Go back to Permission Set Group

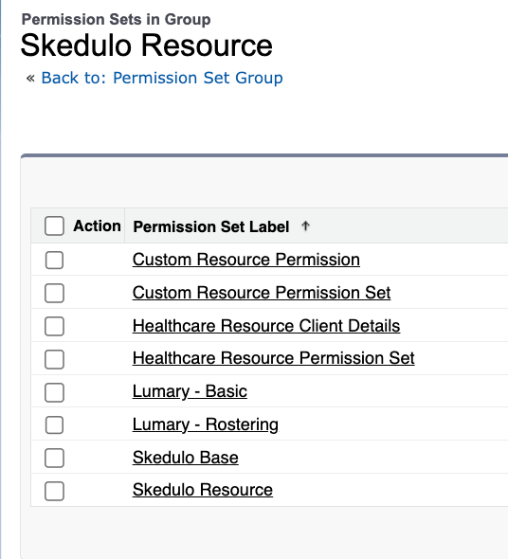pyautogui.click(x=162, y=78)
